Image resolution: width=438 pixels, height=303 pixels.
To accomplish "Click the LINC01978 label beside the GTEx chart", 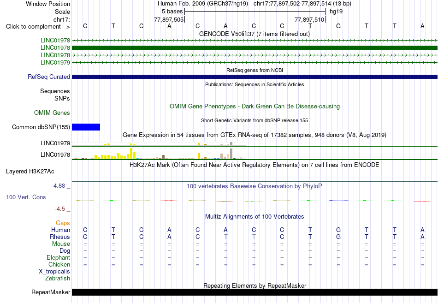I will click(55, 154).
